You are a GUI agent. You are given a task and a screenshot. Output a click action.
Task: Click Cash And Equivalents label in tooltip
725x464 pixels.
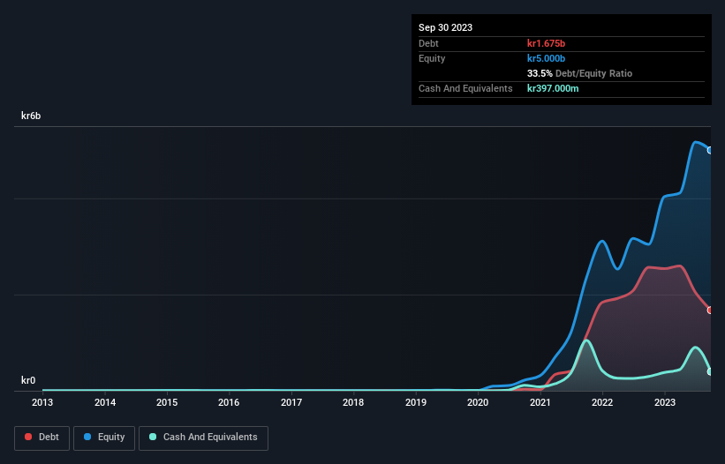click(x=465, y=88)
